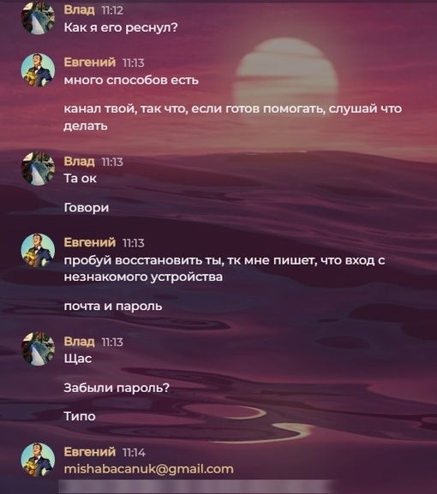Click the name Евгений above the email address
The image size is (437, 494).
(90, 452)
